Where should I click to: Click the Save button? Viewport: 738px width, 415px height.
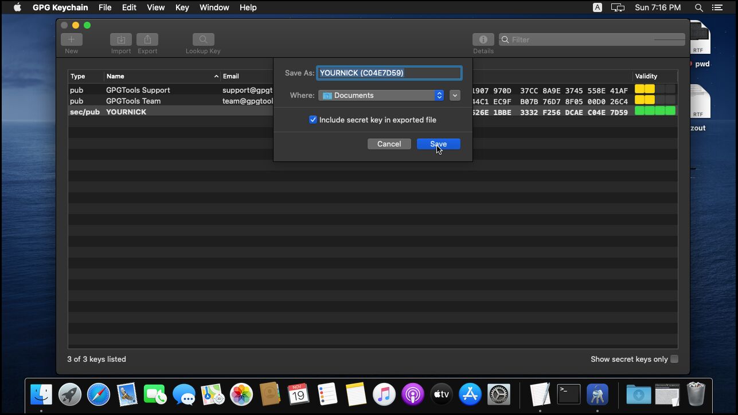coord(438,144)
